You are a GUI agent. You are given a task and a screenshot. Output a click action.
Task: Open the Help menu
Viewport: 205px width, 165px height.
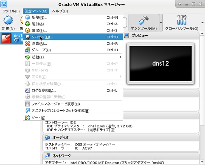[x=60, y=11]
